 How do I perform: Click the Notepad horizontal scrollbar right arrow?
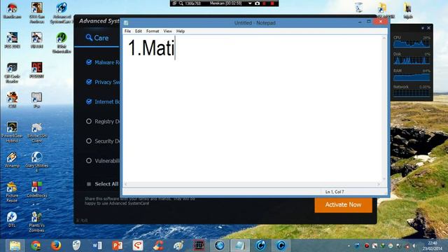pyautogui.click(x=379, y=184)
